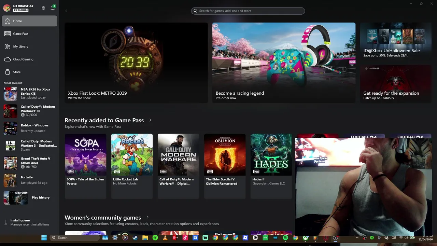The image size is (437, 246).
Task: Click the Install queue download icon
Action: [x=5, y=222]
